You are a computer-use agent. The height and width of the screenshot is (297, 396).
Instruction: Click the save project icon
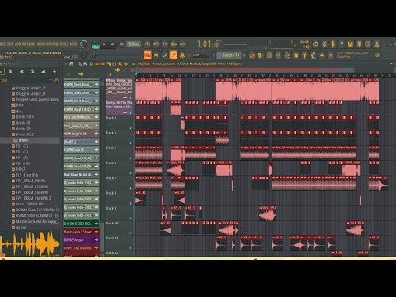coord(351,45)
